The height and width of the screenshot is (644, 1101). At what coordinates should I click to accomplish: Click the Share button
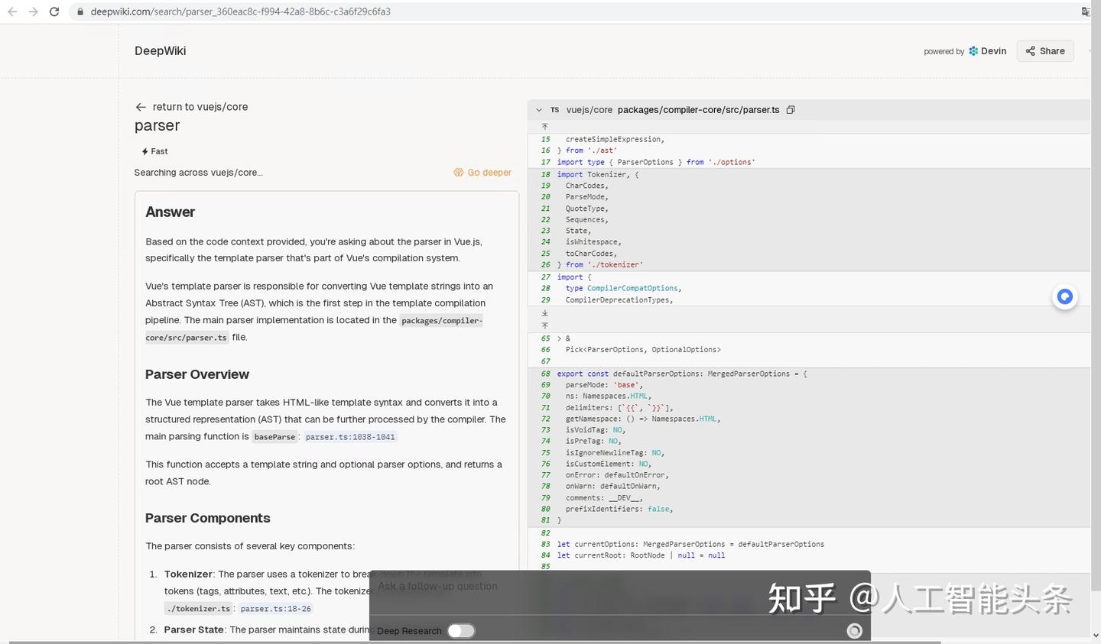pos(1045,50)
